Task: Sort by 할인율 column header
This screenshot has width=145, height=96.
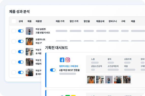Action: 87,21
